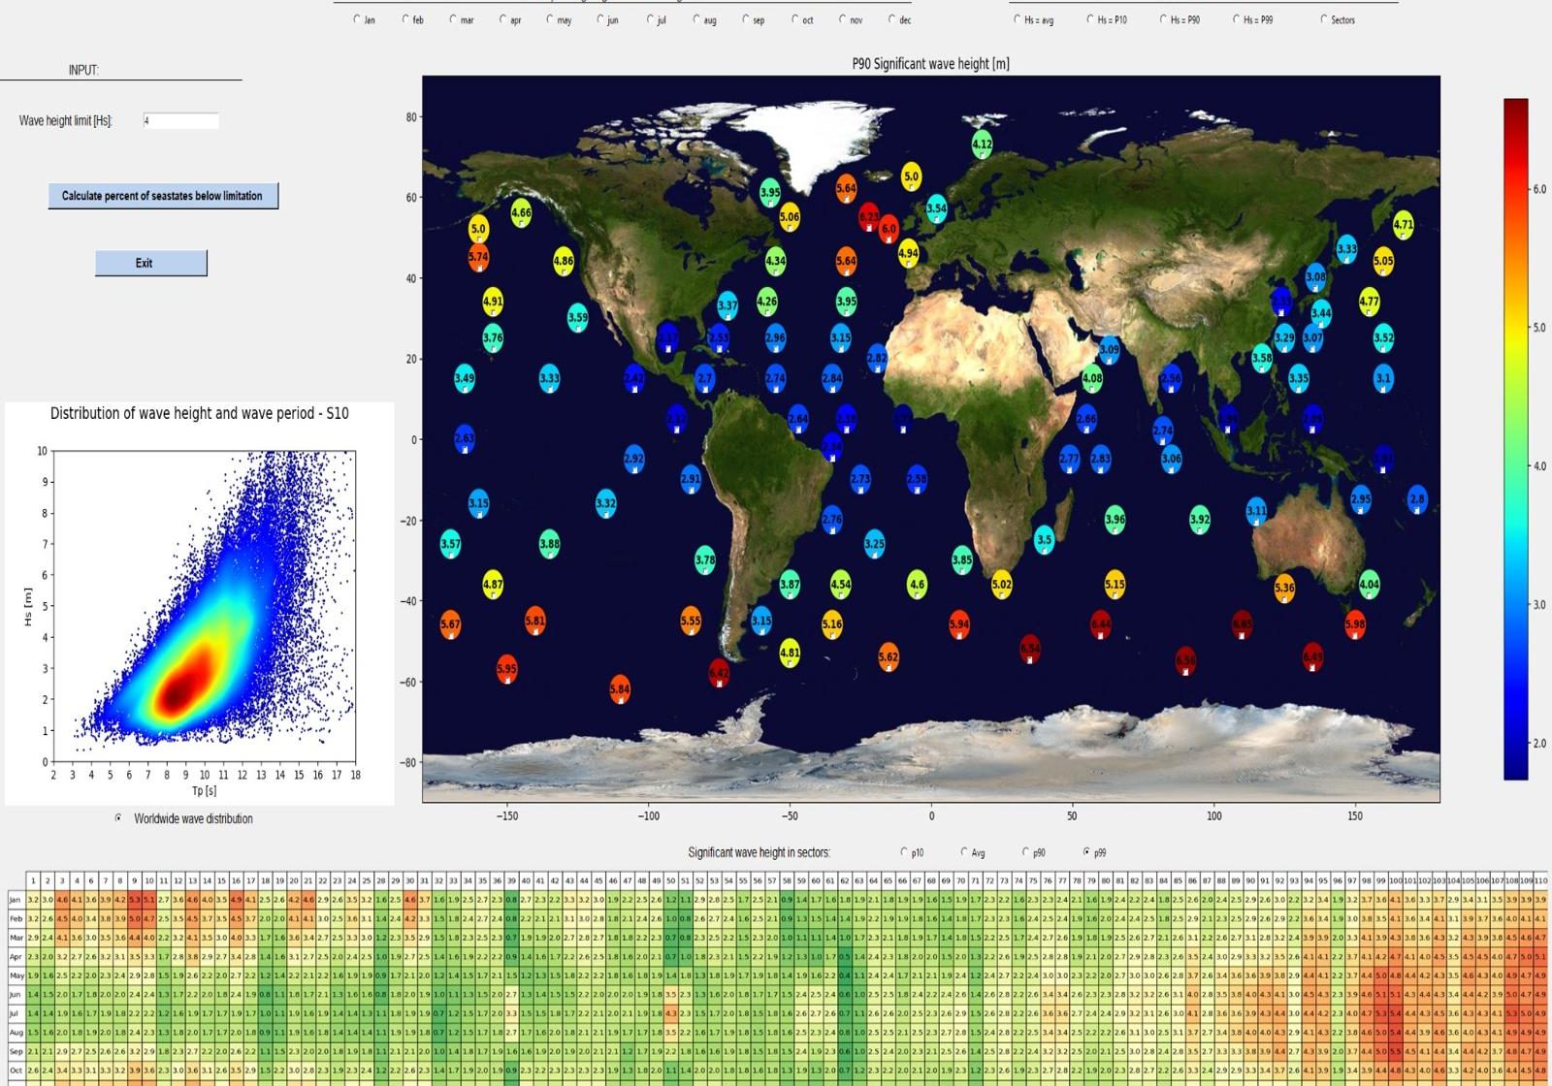Viewport: 1552px width, 1086px height.
Task: Choose the 4.6 South Atlantic marker
Action: coord(917,585)
